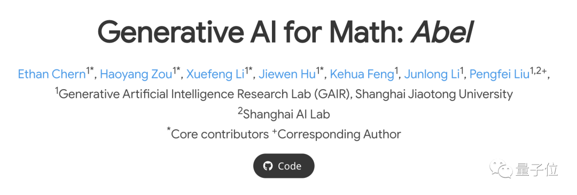Click the GitHub octocat icon in Code button
577x195 pixels.
click(x=268, y=166)
